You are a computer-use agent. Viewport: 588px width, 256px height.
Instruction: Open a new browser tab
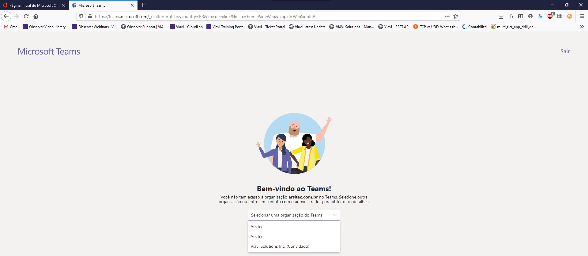[x=143, y=5]
